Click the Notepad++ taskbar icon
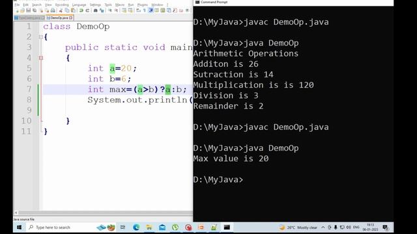This screenshot has height=234, width=417. [x=214, y=227]
